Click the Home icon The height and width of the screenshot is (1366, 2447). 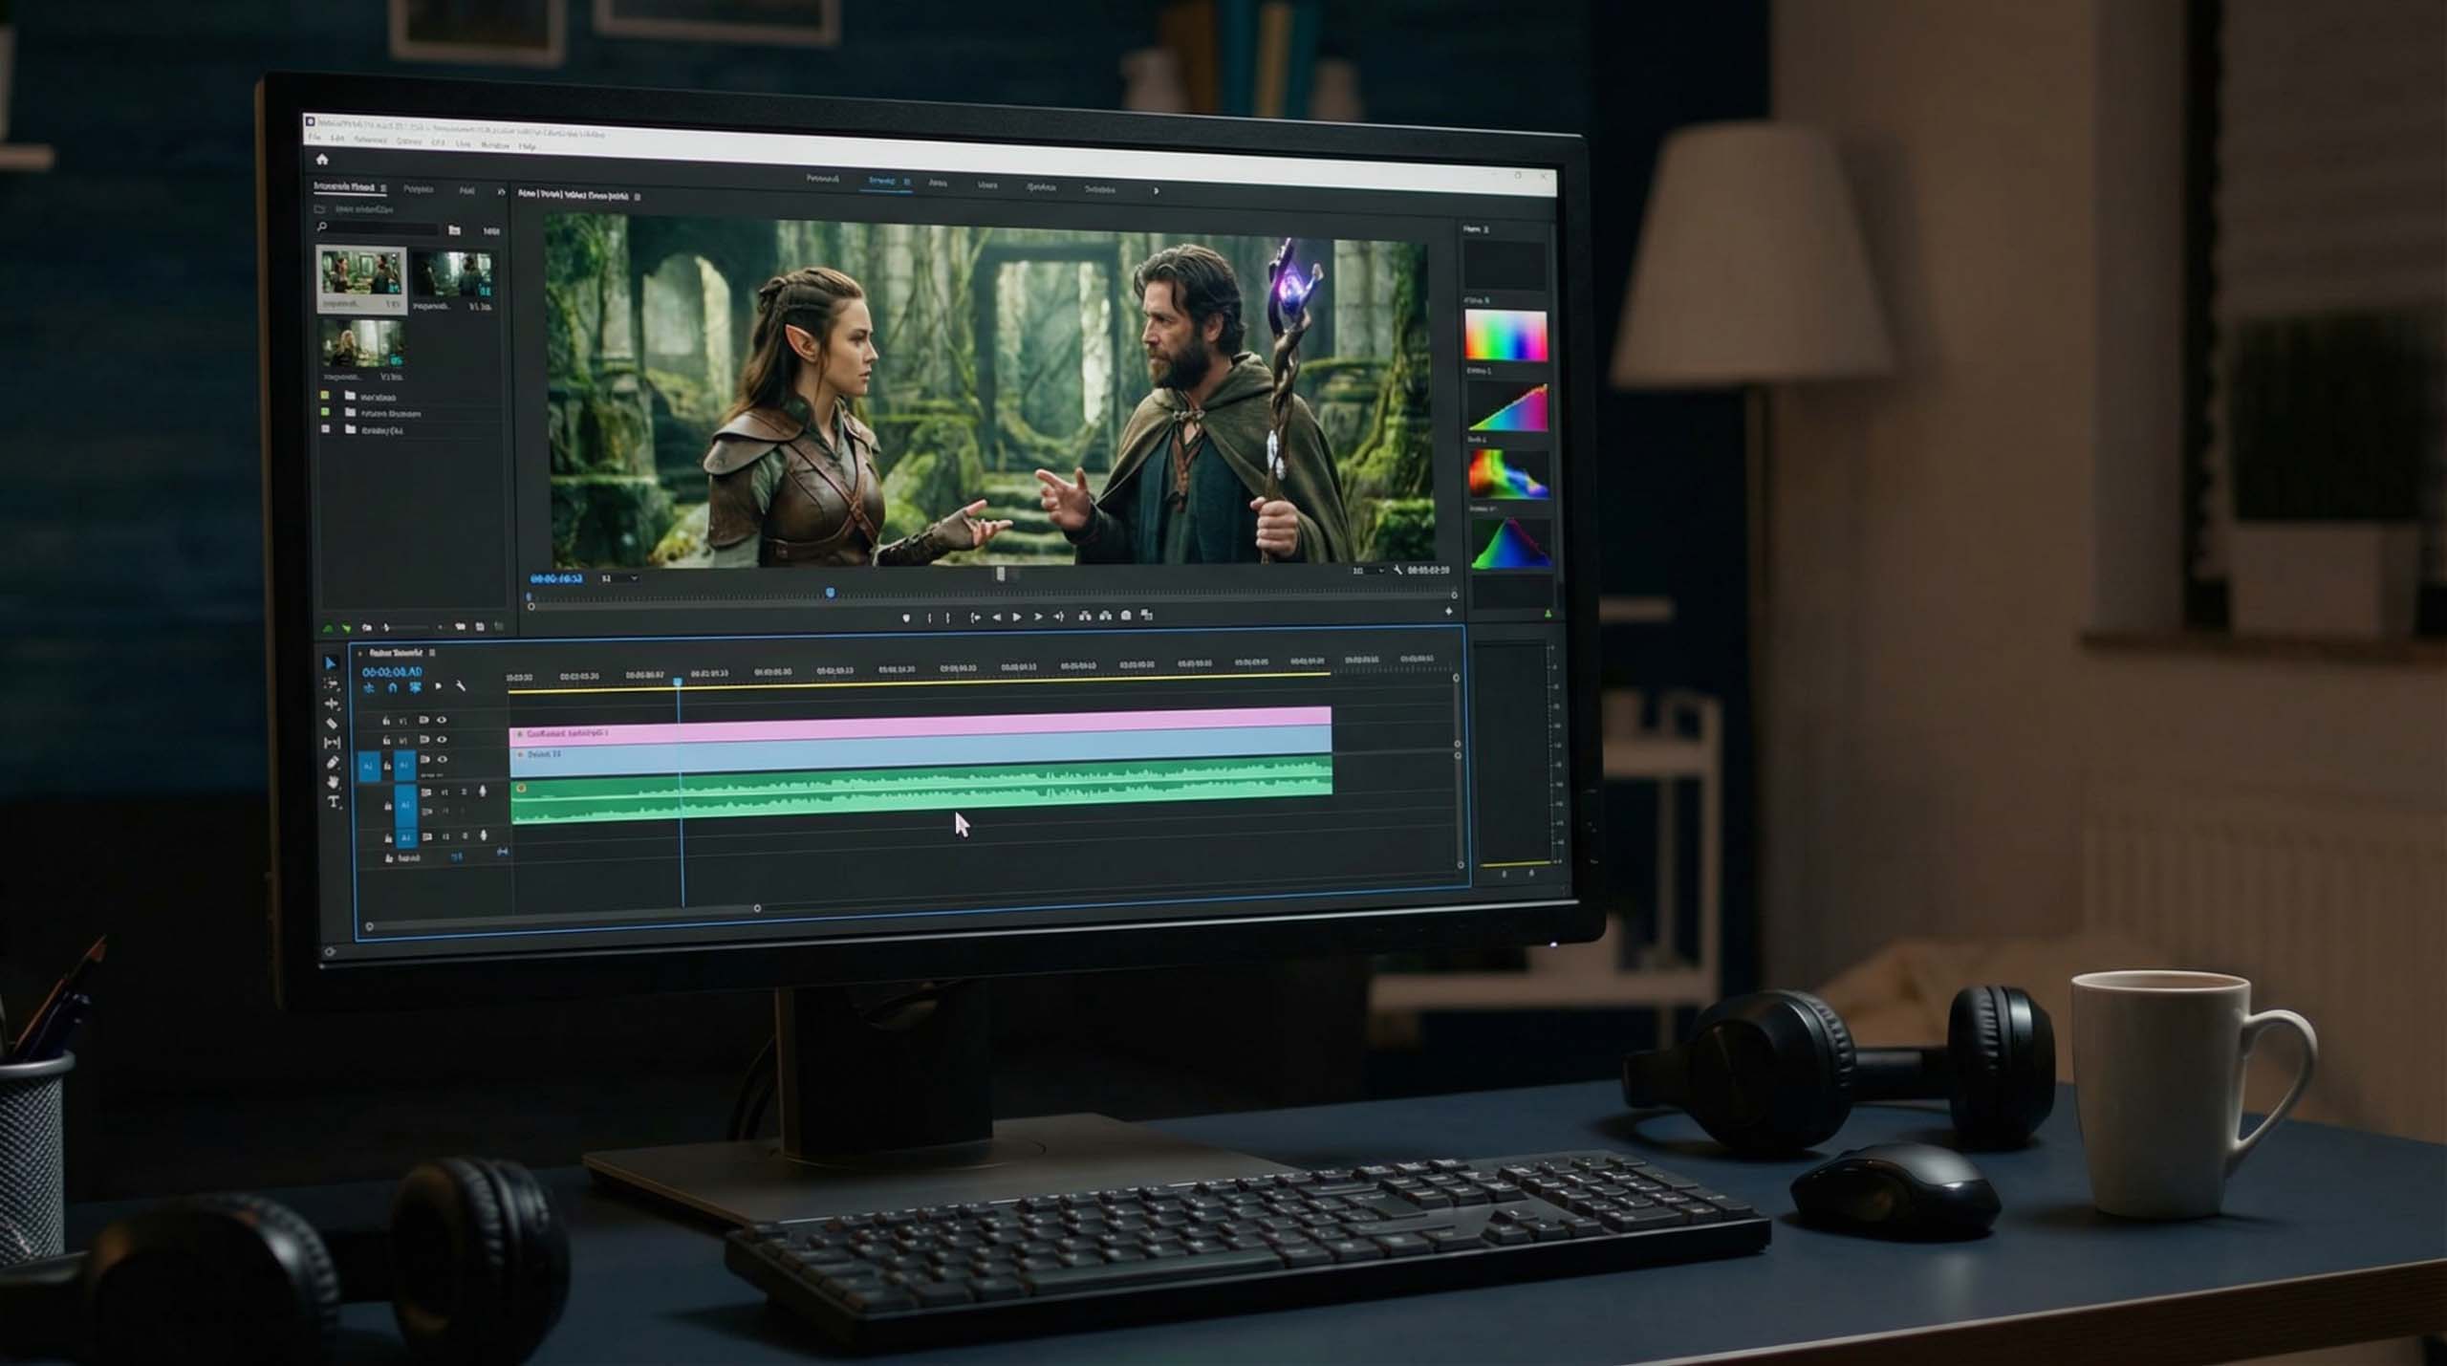pos(322,160)
